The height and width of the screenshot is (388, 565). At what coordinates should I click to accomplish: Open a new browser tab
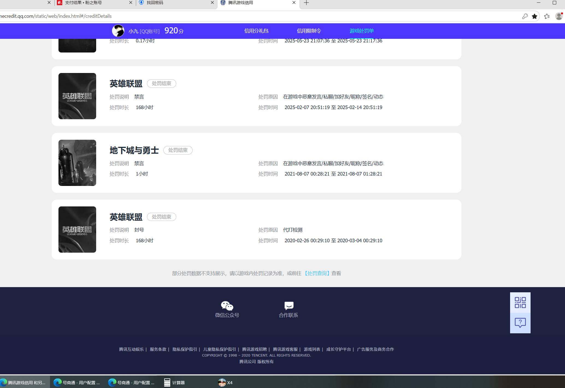pyautogui.click(x=306, y=3)
